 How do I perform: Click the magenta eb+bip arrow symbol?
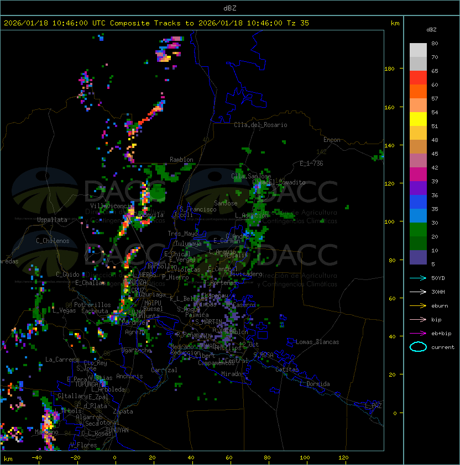[418, 334]
